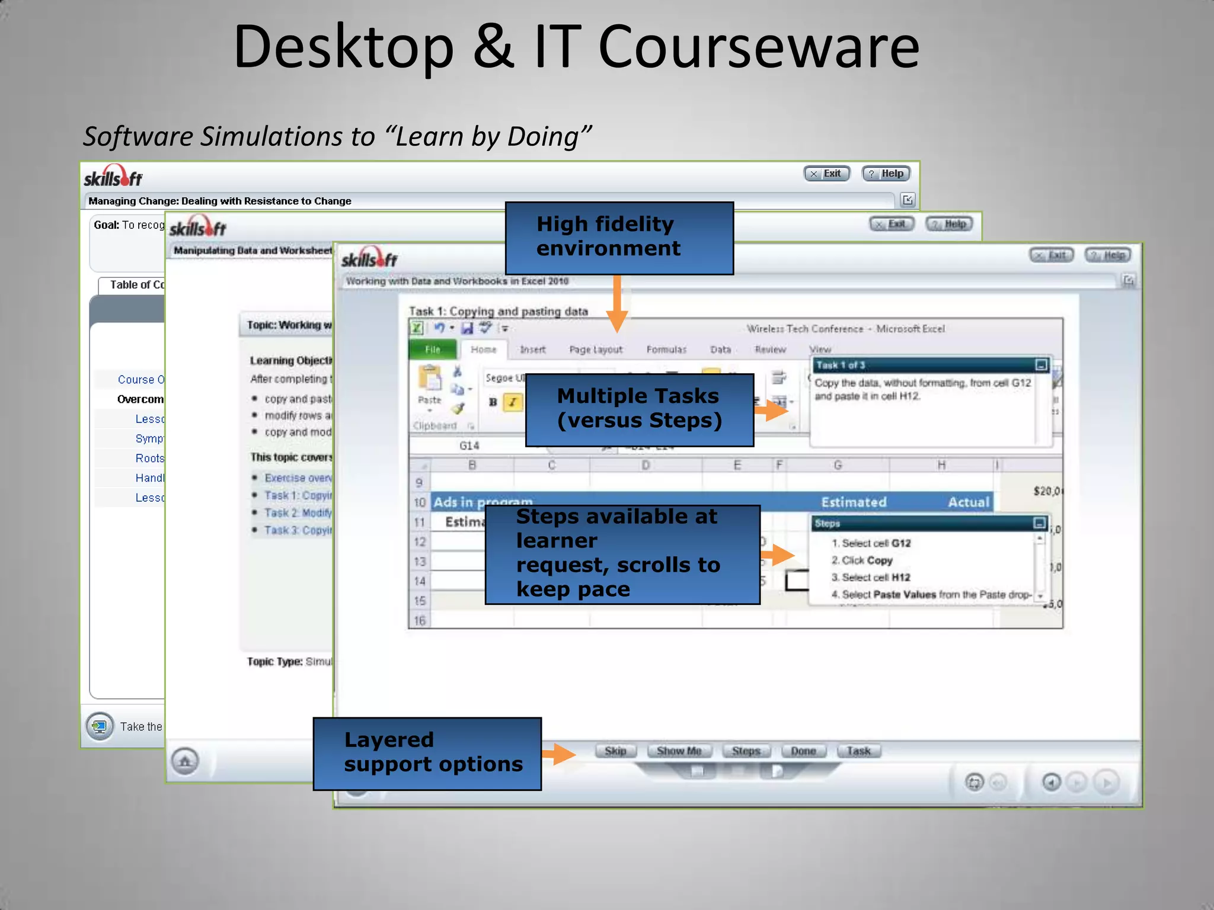The width and height of the screenshot is (1214, 910).
Task: Click the spelling check icon beside Save
Action: (485, 327)
